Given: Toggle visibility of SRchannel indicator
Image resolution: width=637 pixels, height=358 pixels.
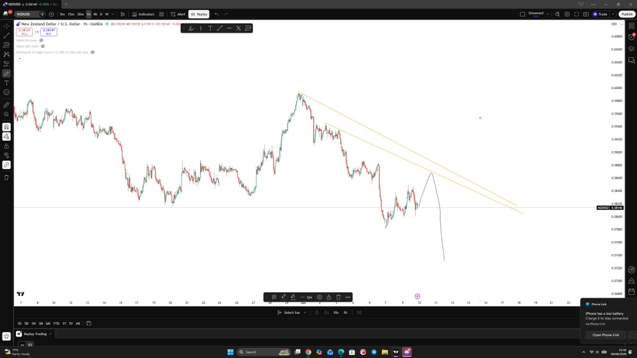Looking at the screenshot, I should (92, 53).
